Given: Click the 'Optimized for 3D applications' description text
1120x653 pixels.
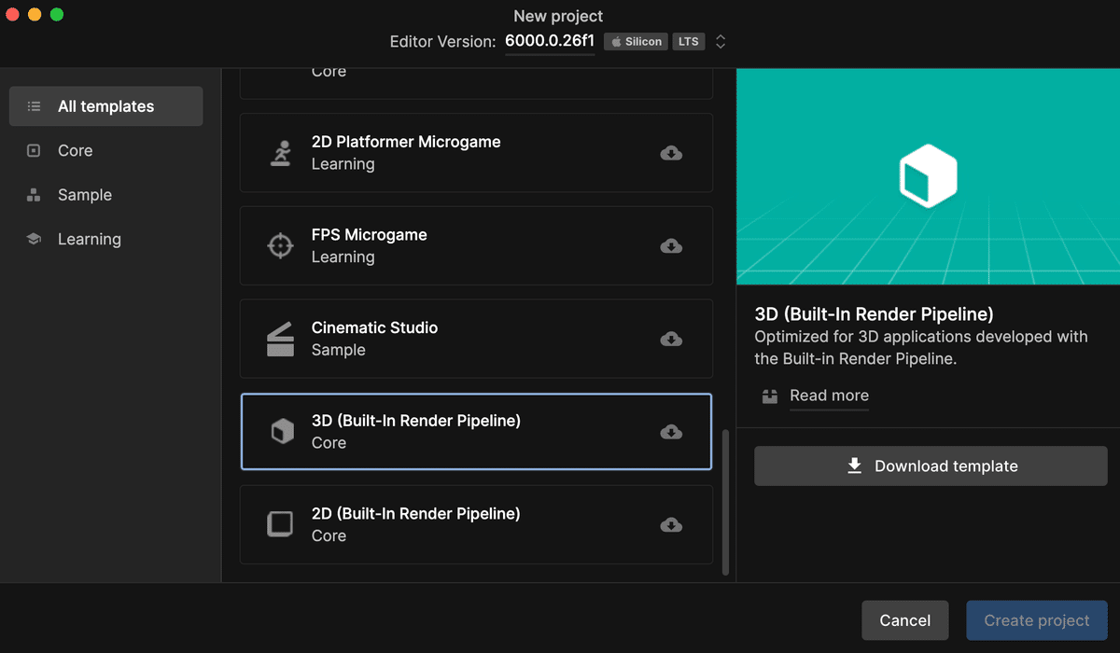Looking at the screenshot, I should pos(921,347).
